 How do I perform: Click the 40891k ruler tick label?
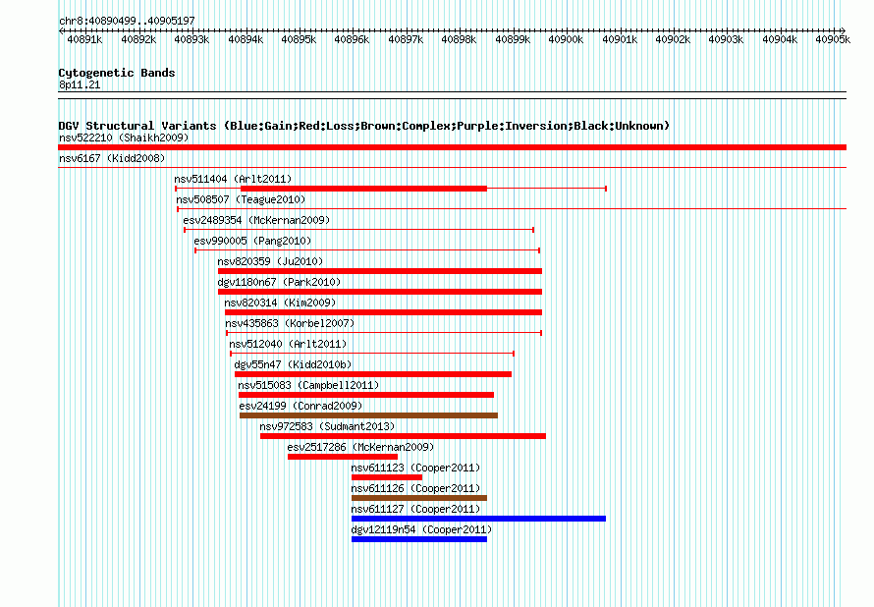click(84, 39)
